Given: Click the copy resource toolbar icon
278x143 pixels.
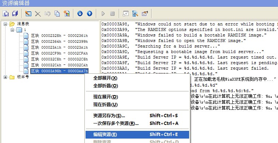Looking at the screenshot, I should click(x=57, y=14).
